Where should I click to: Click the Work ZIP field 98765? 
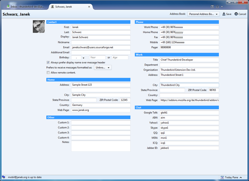213,90
